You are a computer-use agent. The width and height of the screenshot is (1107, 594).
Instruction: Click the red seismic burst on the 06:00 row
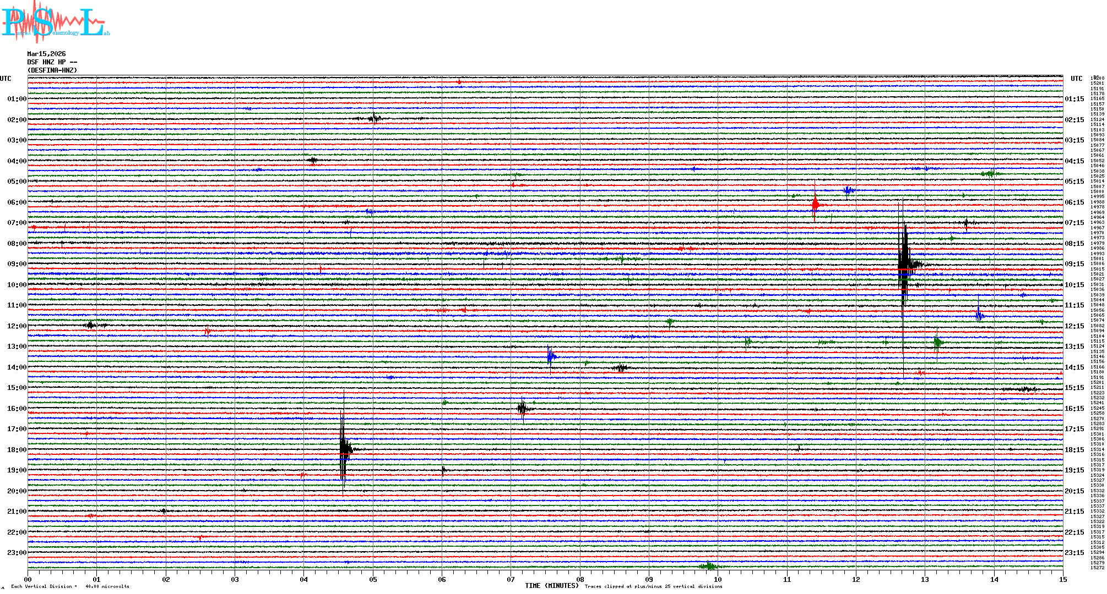(x=815, y=205)
